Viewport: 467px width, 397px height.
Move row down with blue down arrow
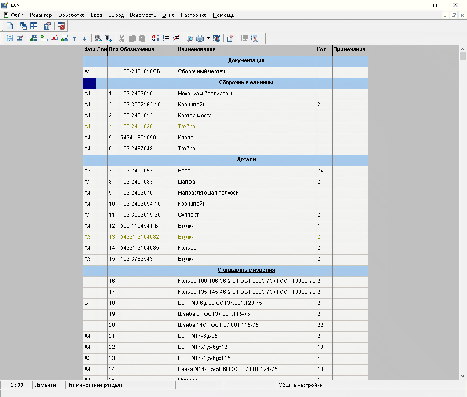click(84, 38)
